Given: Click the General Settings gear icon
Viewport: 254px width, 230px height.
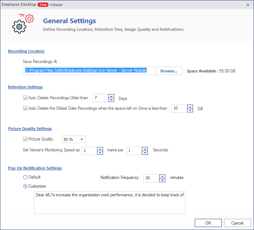Looking at the screenshot, I should tap(23, 24).
